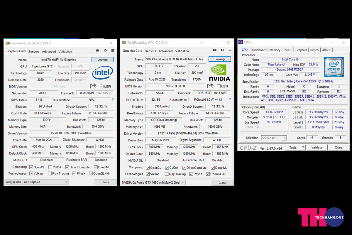Viewport: 352px width, 235px height.
Task: Click the Validate button in CPU-Z
Action: coord(317,148)
